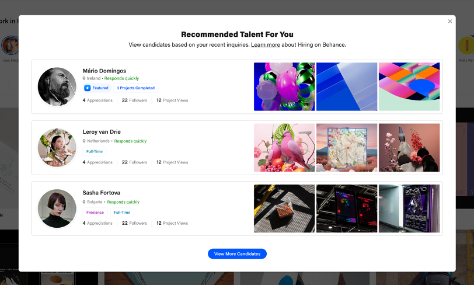The height and width of the screenshot is (285, 474).
Task: Click the View More Candidates button
Action: click(237, 254)
